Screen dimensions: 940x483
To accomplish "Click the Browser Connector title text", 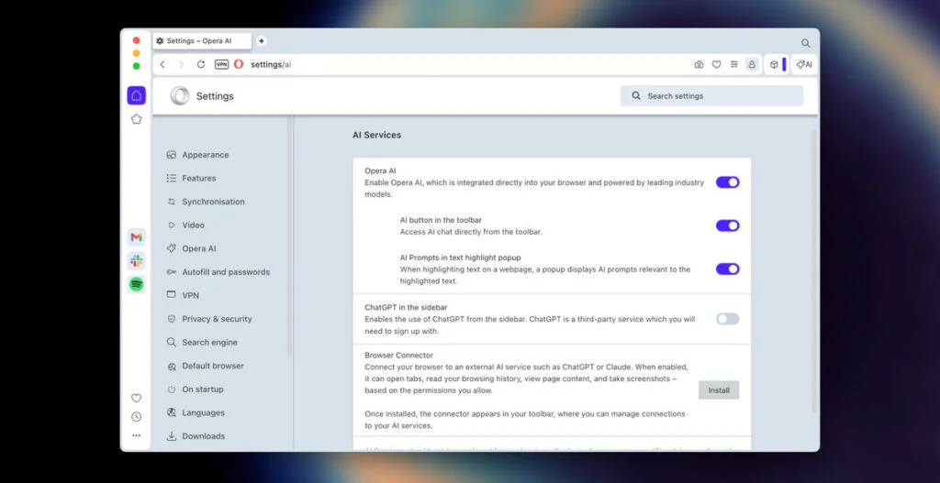I will [x=398, y=355].
